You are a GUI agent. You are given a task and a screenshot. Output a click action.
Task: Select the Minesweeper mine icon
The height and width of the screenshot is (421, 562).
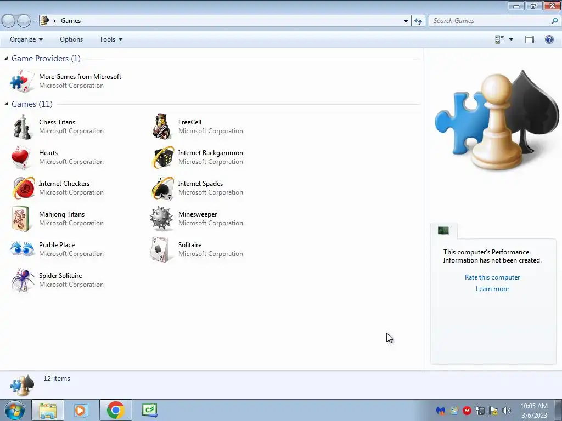tap(161, 218)
